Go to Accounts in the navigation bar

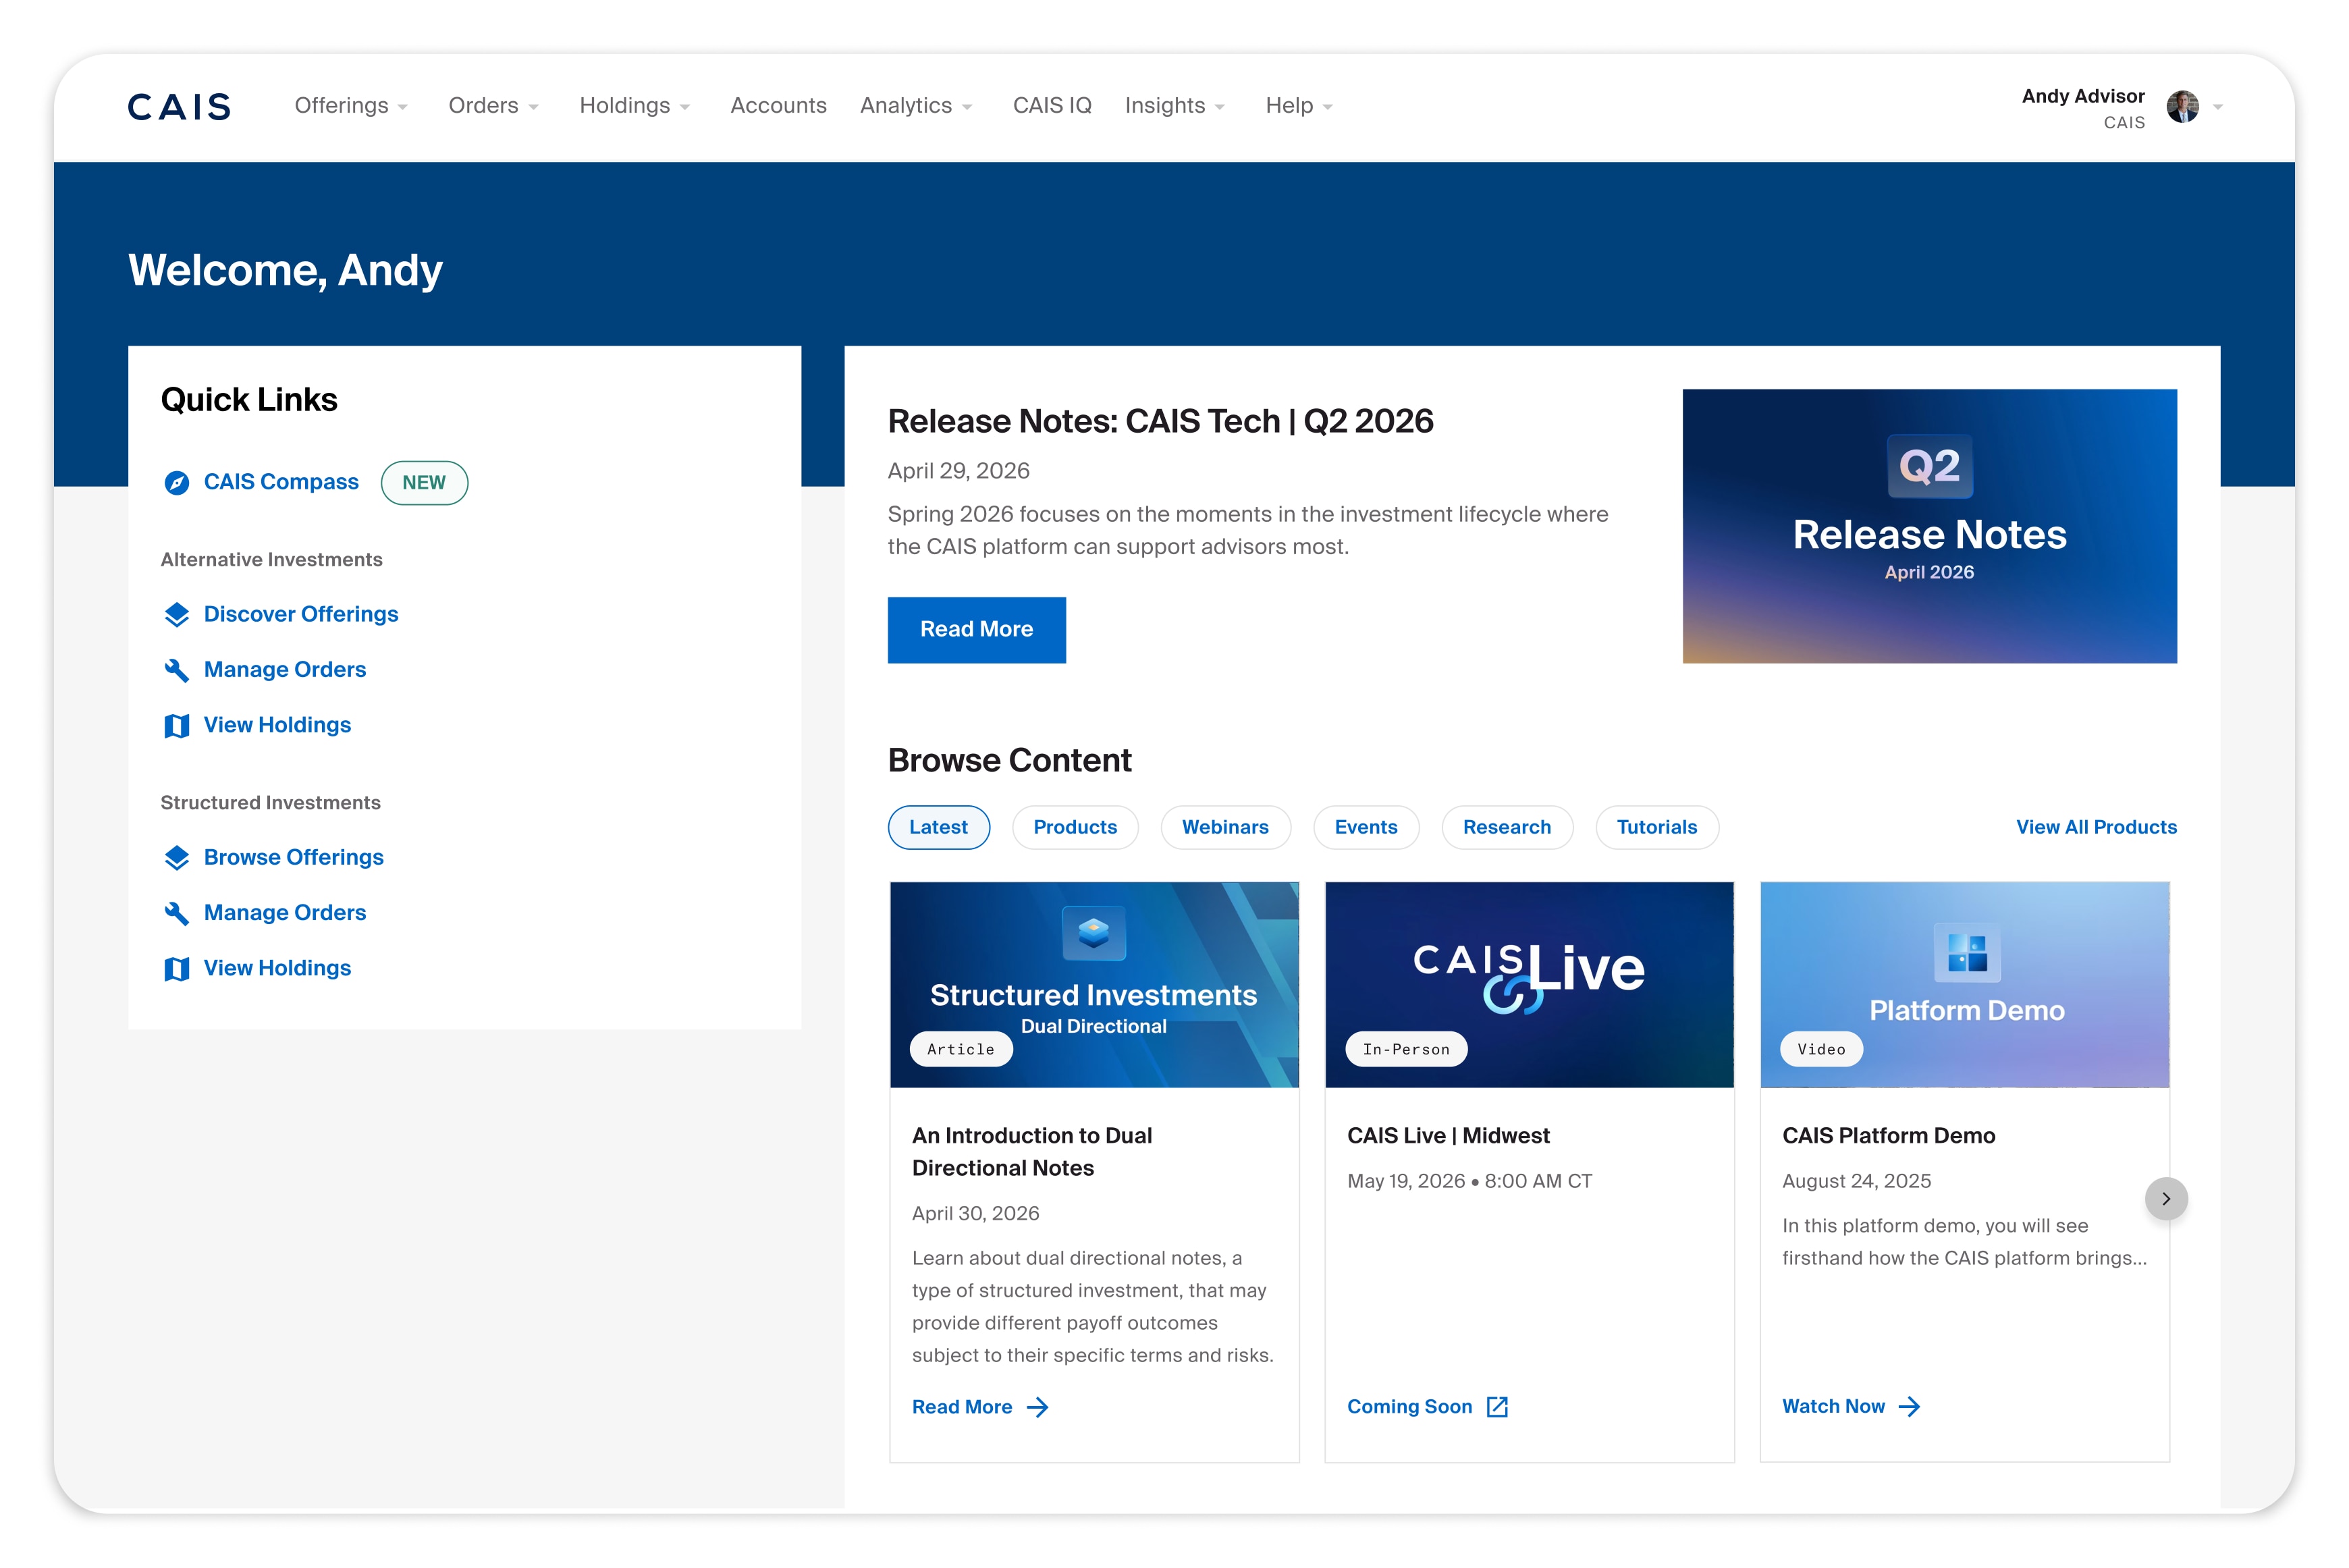click(x=778, y=106)
